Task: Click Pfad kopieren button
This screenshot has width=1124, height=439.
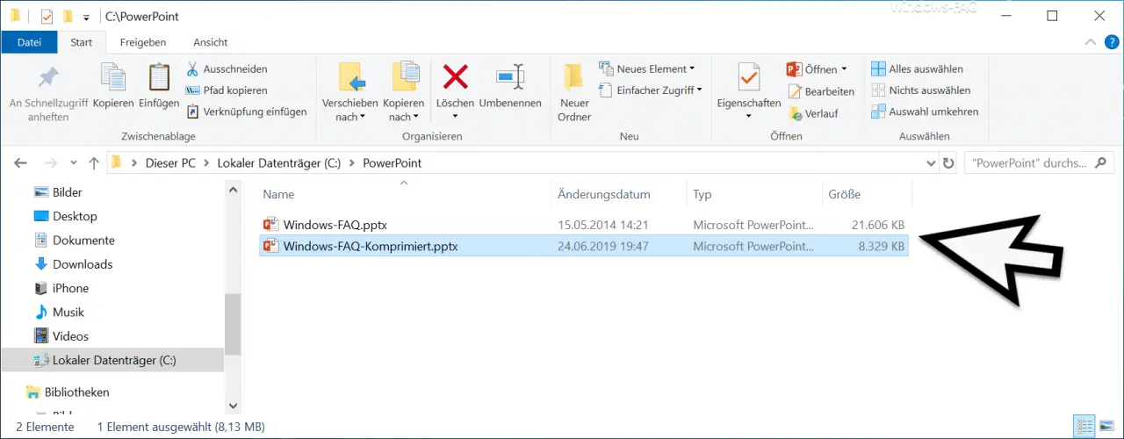Action: point(227,90)
